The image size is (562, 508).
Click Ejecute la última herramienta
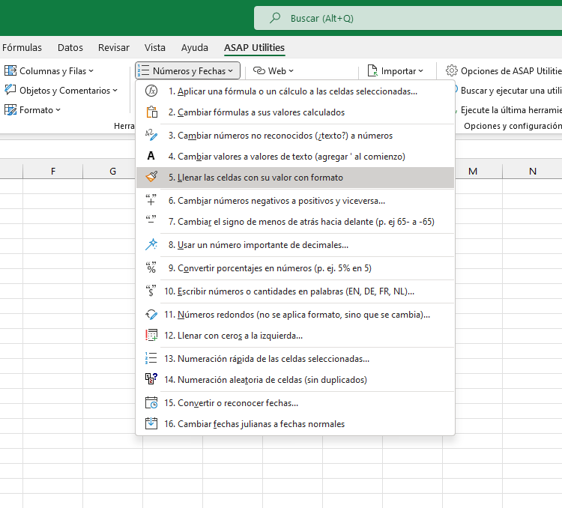[508, 110]
